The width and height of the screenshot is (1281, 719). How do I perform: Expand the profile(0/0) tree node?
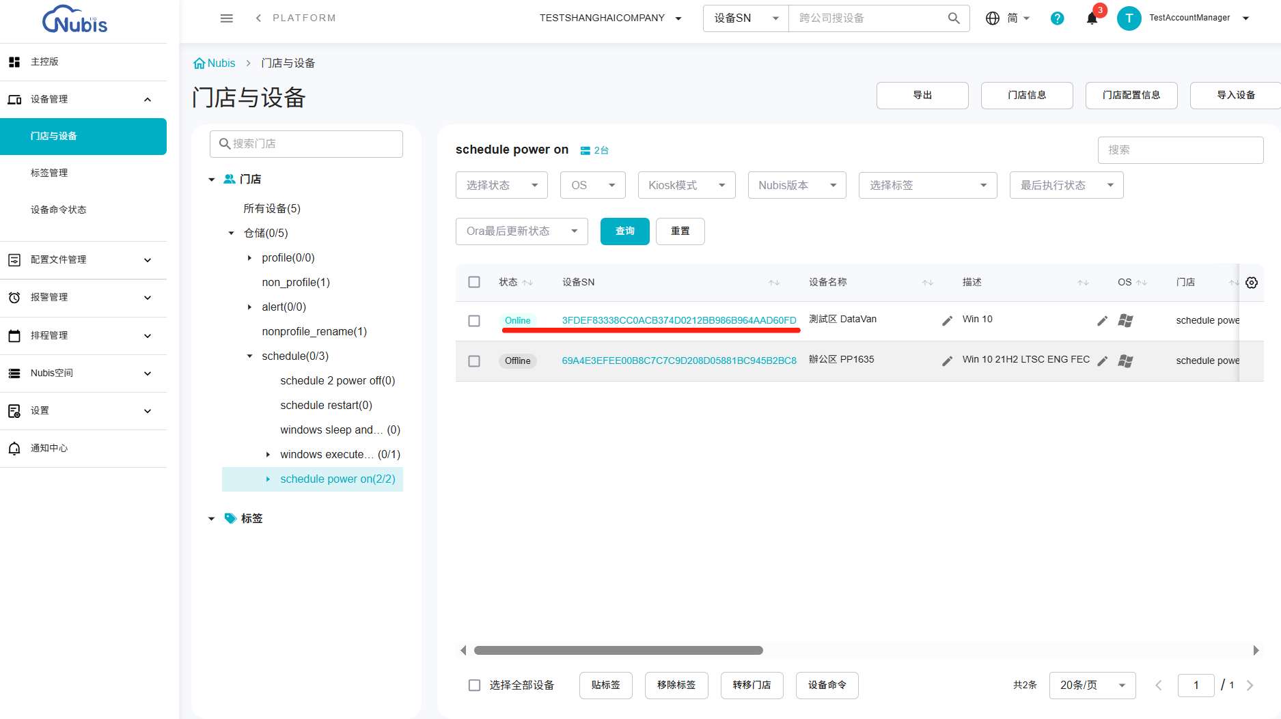(249, 258)
